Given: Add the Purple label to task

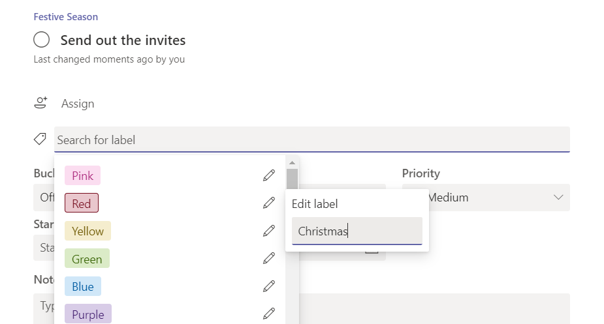Looking at the screenshot, I should click(87, 314).
